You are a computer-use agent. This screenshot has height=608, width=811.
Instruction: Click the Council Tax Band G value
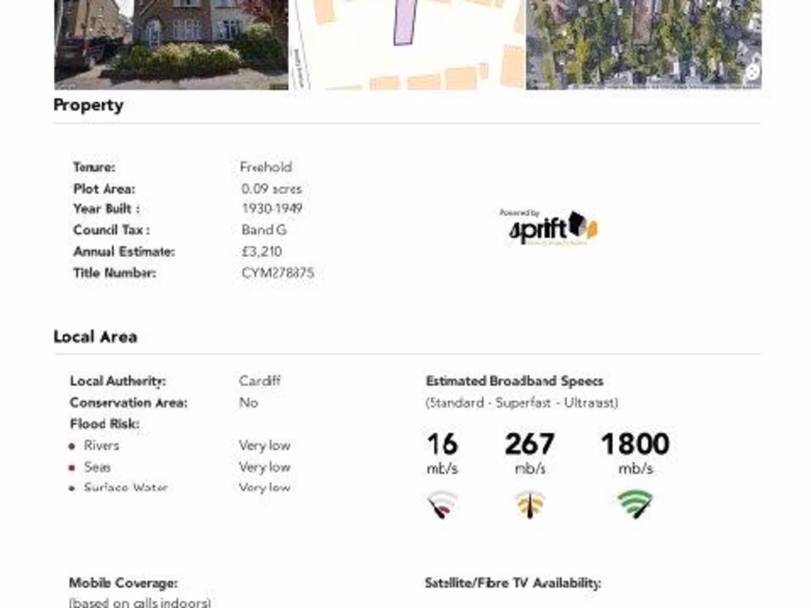click(264, 230)
